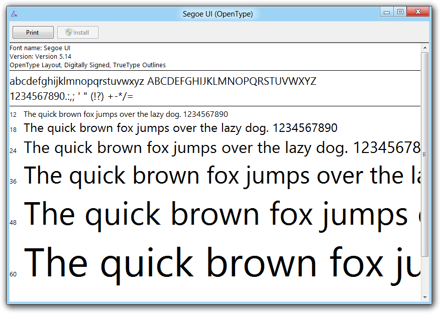441x314 pixels.
Task: Click the size 24 sample sentence
Action: [222, 148]
